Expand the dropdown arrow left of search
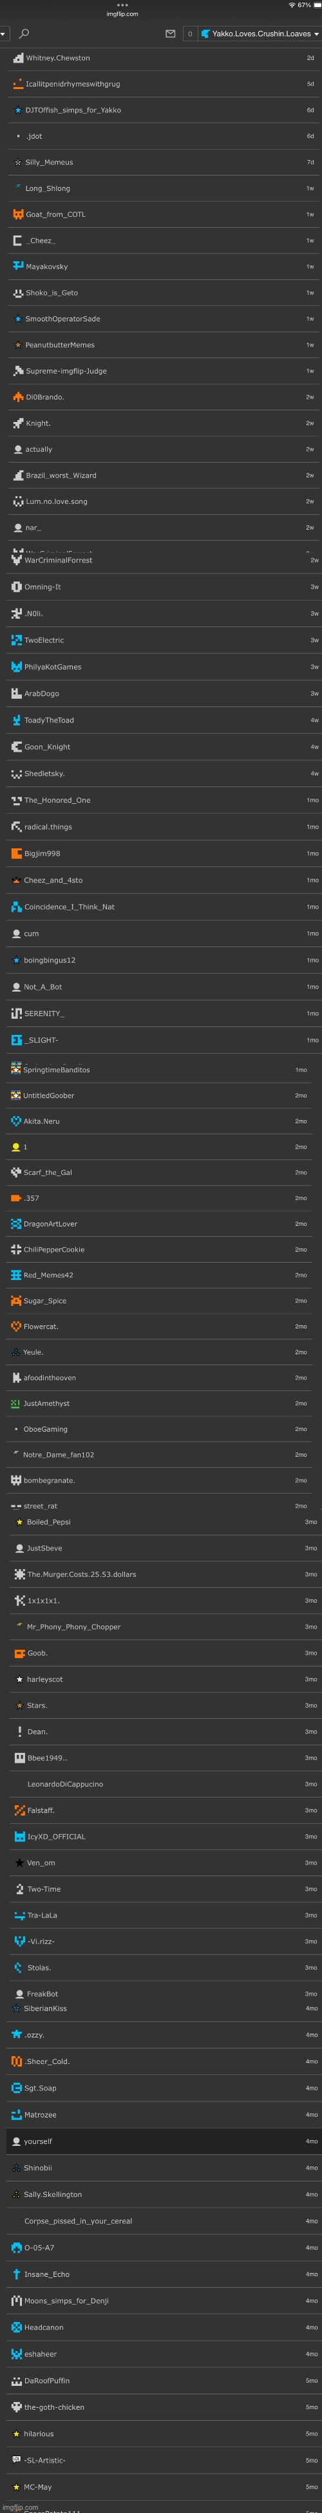This screenshot has height=2513, width=322. coord(4,34)
